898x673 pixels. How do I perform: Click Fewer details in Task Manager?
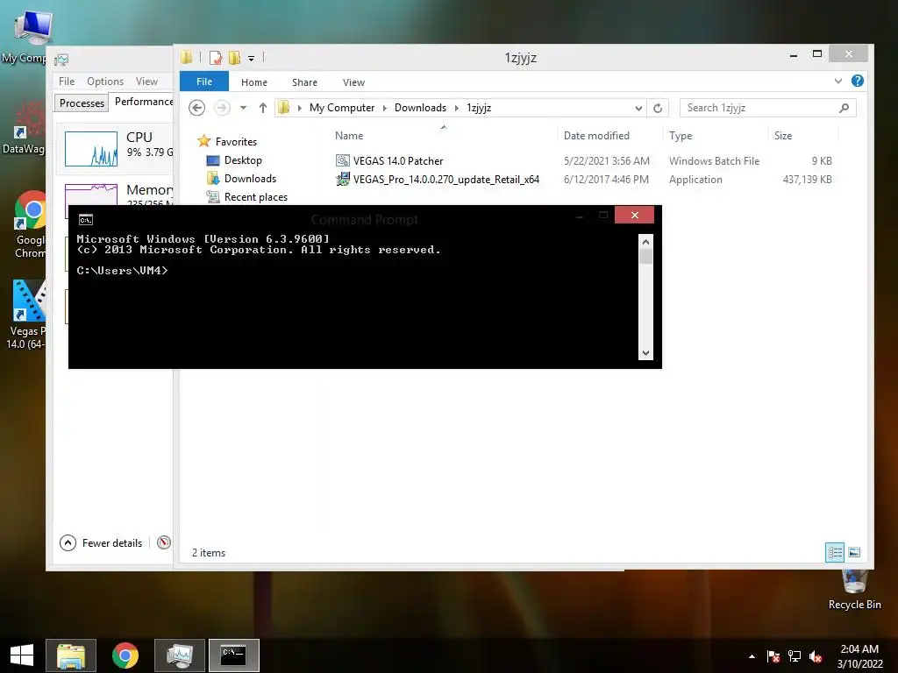(x=102, y=542)
